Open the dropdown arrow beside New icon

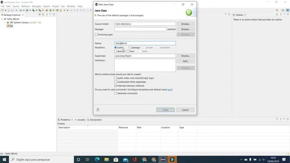[5, 10]
